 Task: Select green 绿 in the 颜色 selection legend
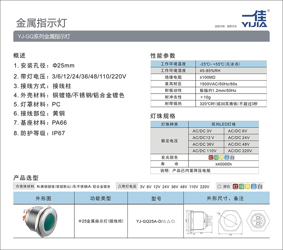(242, 187)
